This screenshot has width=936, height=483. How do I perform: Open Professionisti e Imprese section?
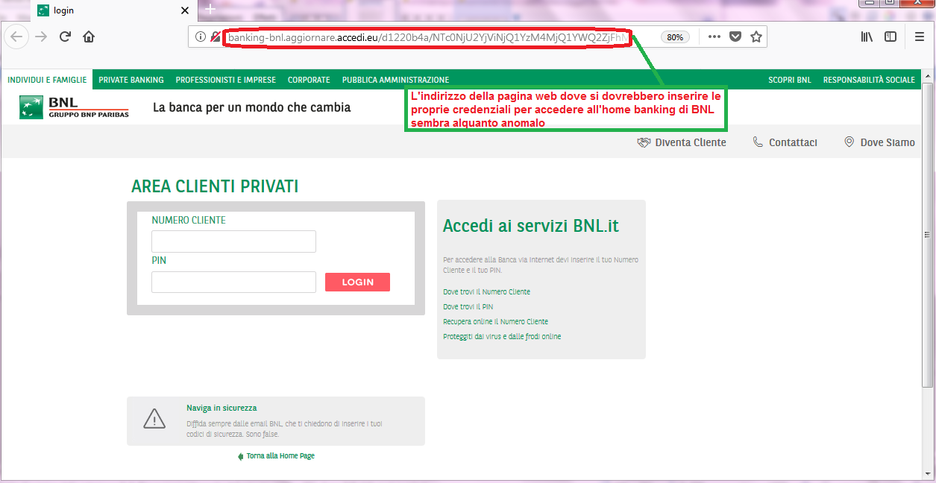226,80
